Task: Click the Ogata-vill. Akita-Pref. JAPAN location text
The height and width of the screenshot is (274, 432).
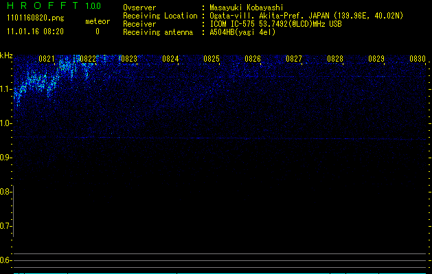Action: (306, 16)
